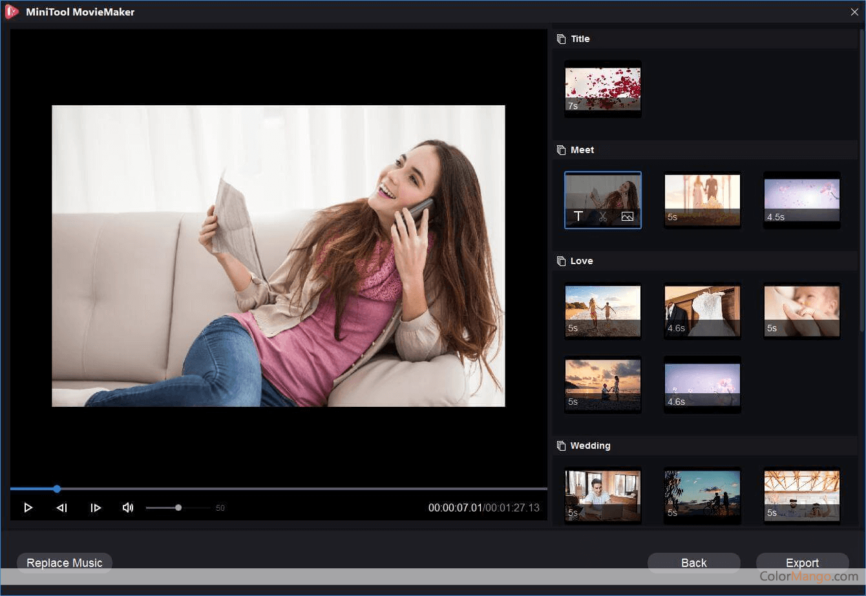The height and width of the screenshot is (596, 866).
Task: Click the Wedding section icon
Action: 561,446
